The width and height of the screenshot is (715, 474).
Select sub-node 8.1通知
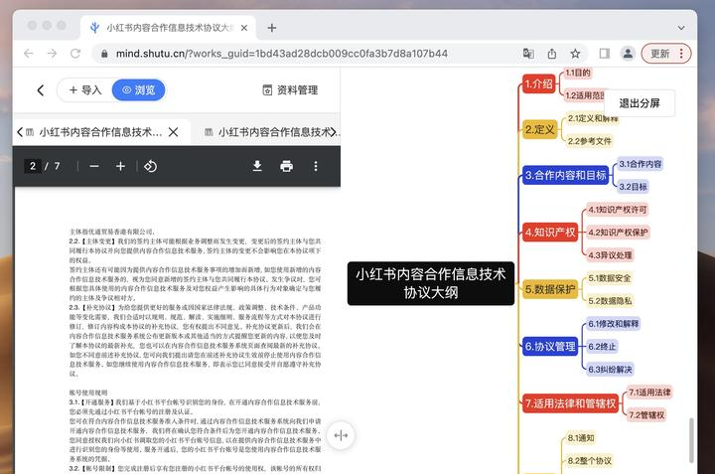click(x=581, y=438)
